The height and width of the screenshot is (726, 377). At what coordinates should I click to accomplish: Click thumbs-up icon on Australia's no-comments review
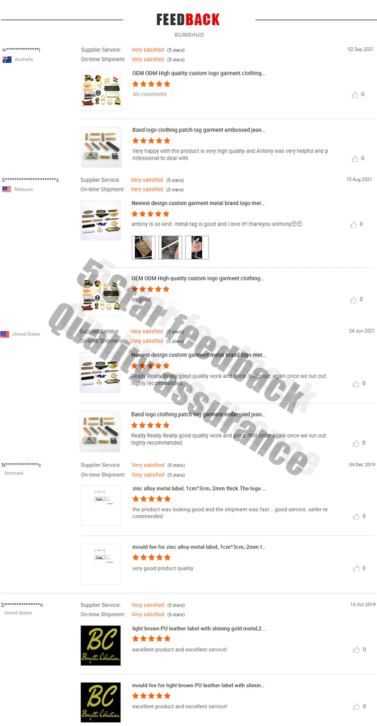(355, 95)
